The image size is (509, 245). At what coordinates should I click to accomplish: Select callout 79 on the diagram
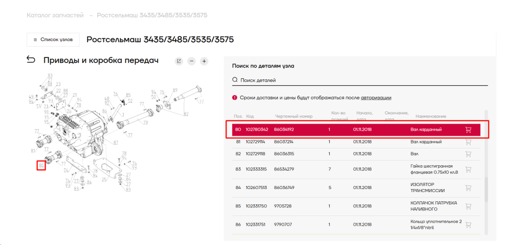[x=146, y=122]
